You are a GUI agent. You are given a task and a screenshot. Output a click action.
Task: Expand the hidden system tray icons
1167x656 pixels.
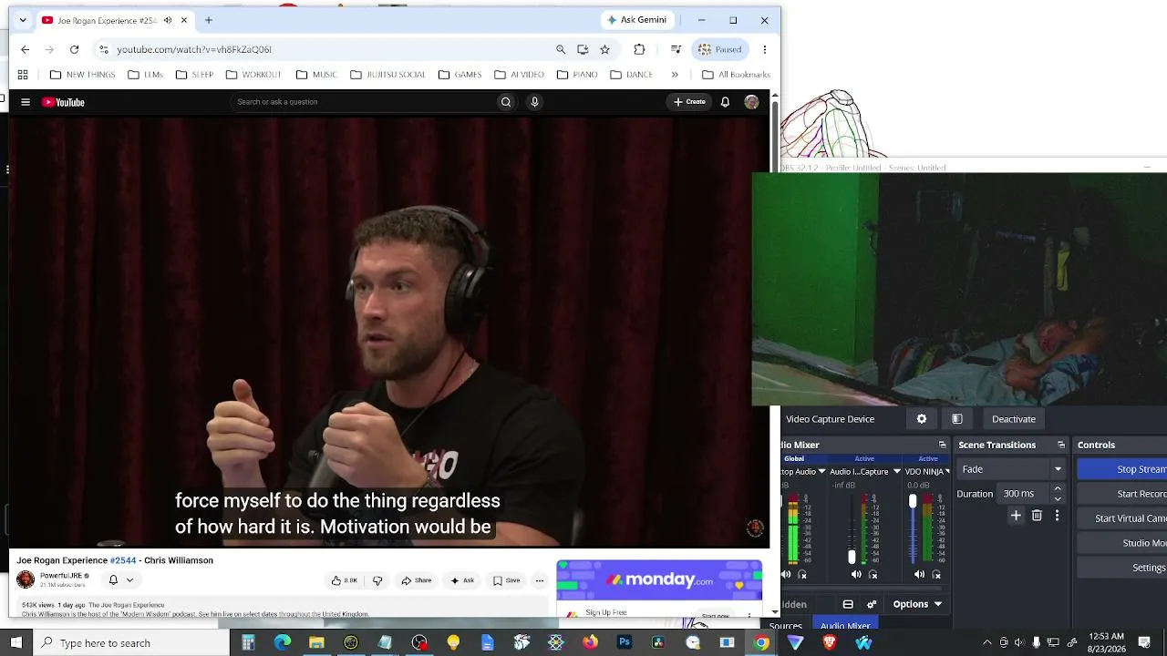(986, 643)
